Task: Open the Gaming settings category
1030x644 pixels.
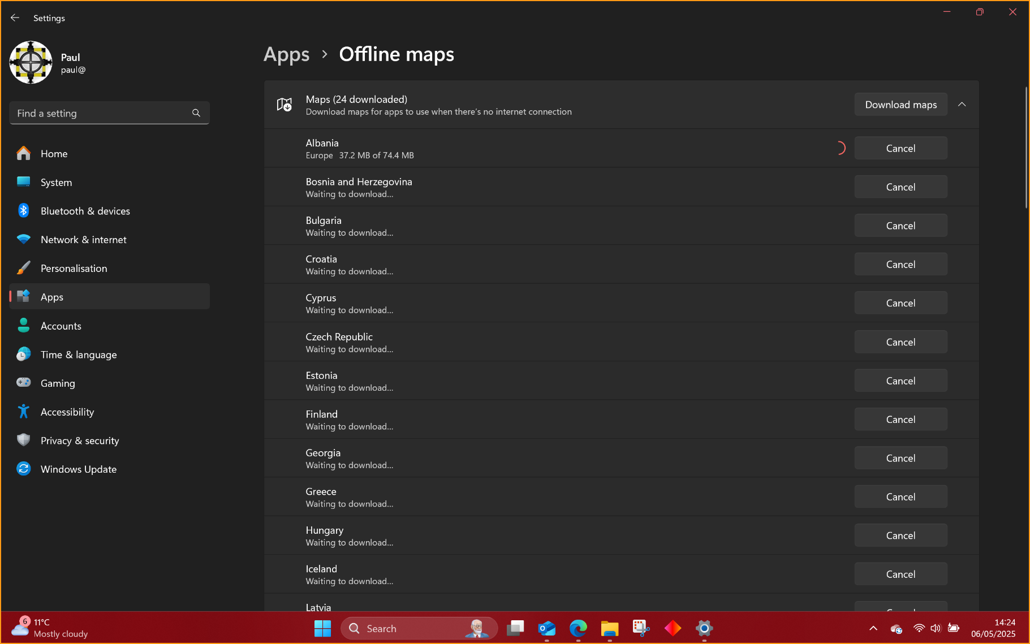Action: point(57,383)
